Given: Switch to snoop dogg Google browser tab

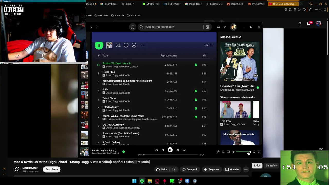Looking at the screenshot, I should point(194,4).
